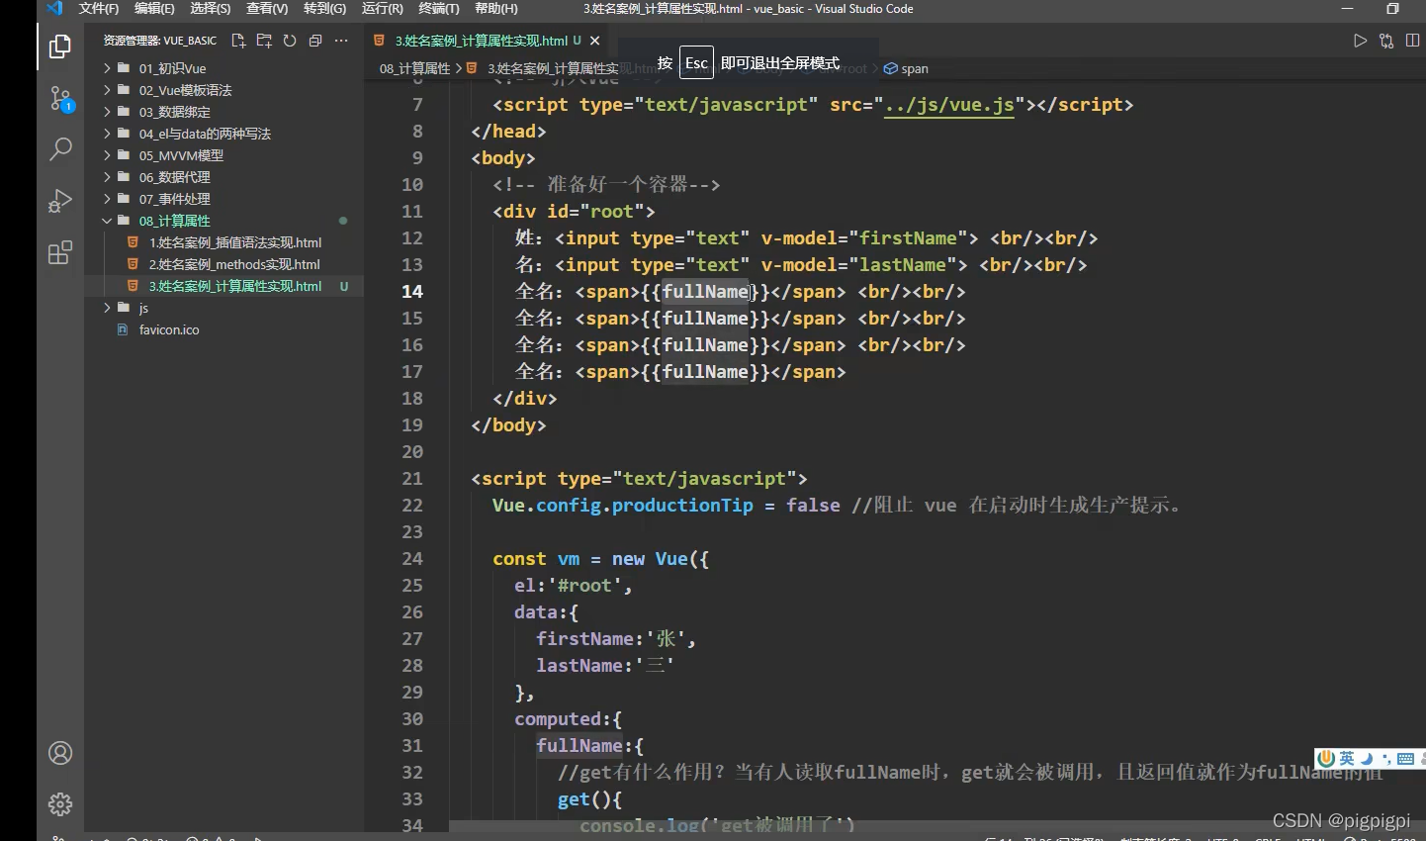This screenshot has height=841, width=1426.
Task: Restore down the VS Code window
Action: tap(1392, 9)
